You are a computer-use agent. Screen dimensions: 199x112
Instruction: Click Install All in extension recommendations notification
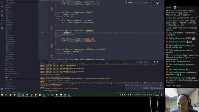146,88
